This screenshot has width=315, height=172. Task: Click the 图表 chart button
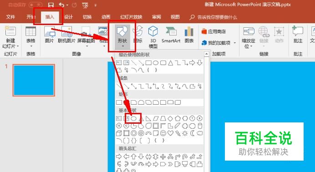click(x=189, y=35)
